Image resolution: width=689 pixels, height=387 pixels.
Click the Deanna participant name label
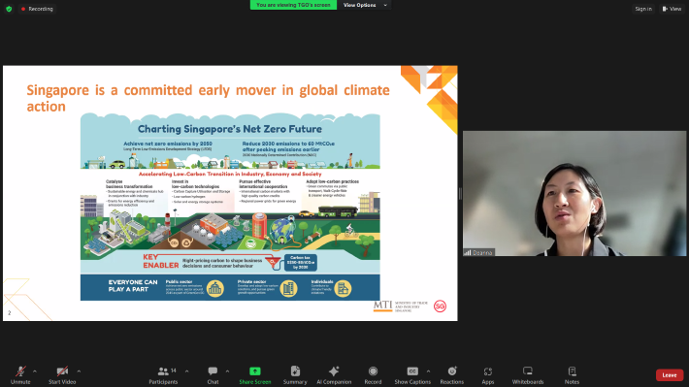coord(478,252)
